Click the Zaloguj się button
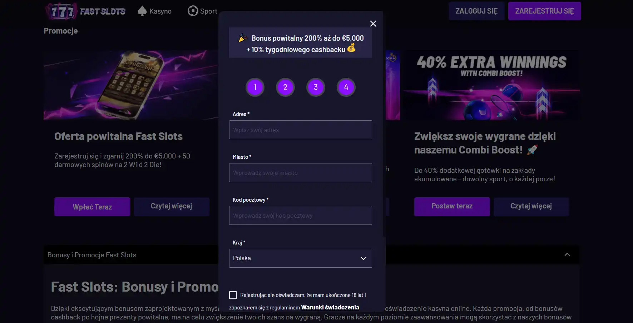 tap(476, 11)
